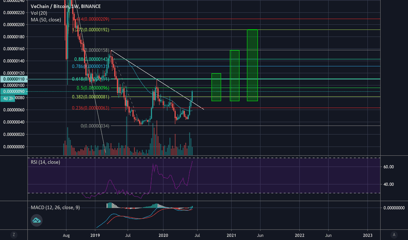The height and width of the screenshot is (240, 408).
Task: Select the MA (50, close) indicator label
Action: click(46, 20)
